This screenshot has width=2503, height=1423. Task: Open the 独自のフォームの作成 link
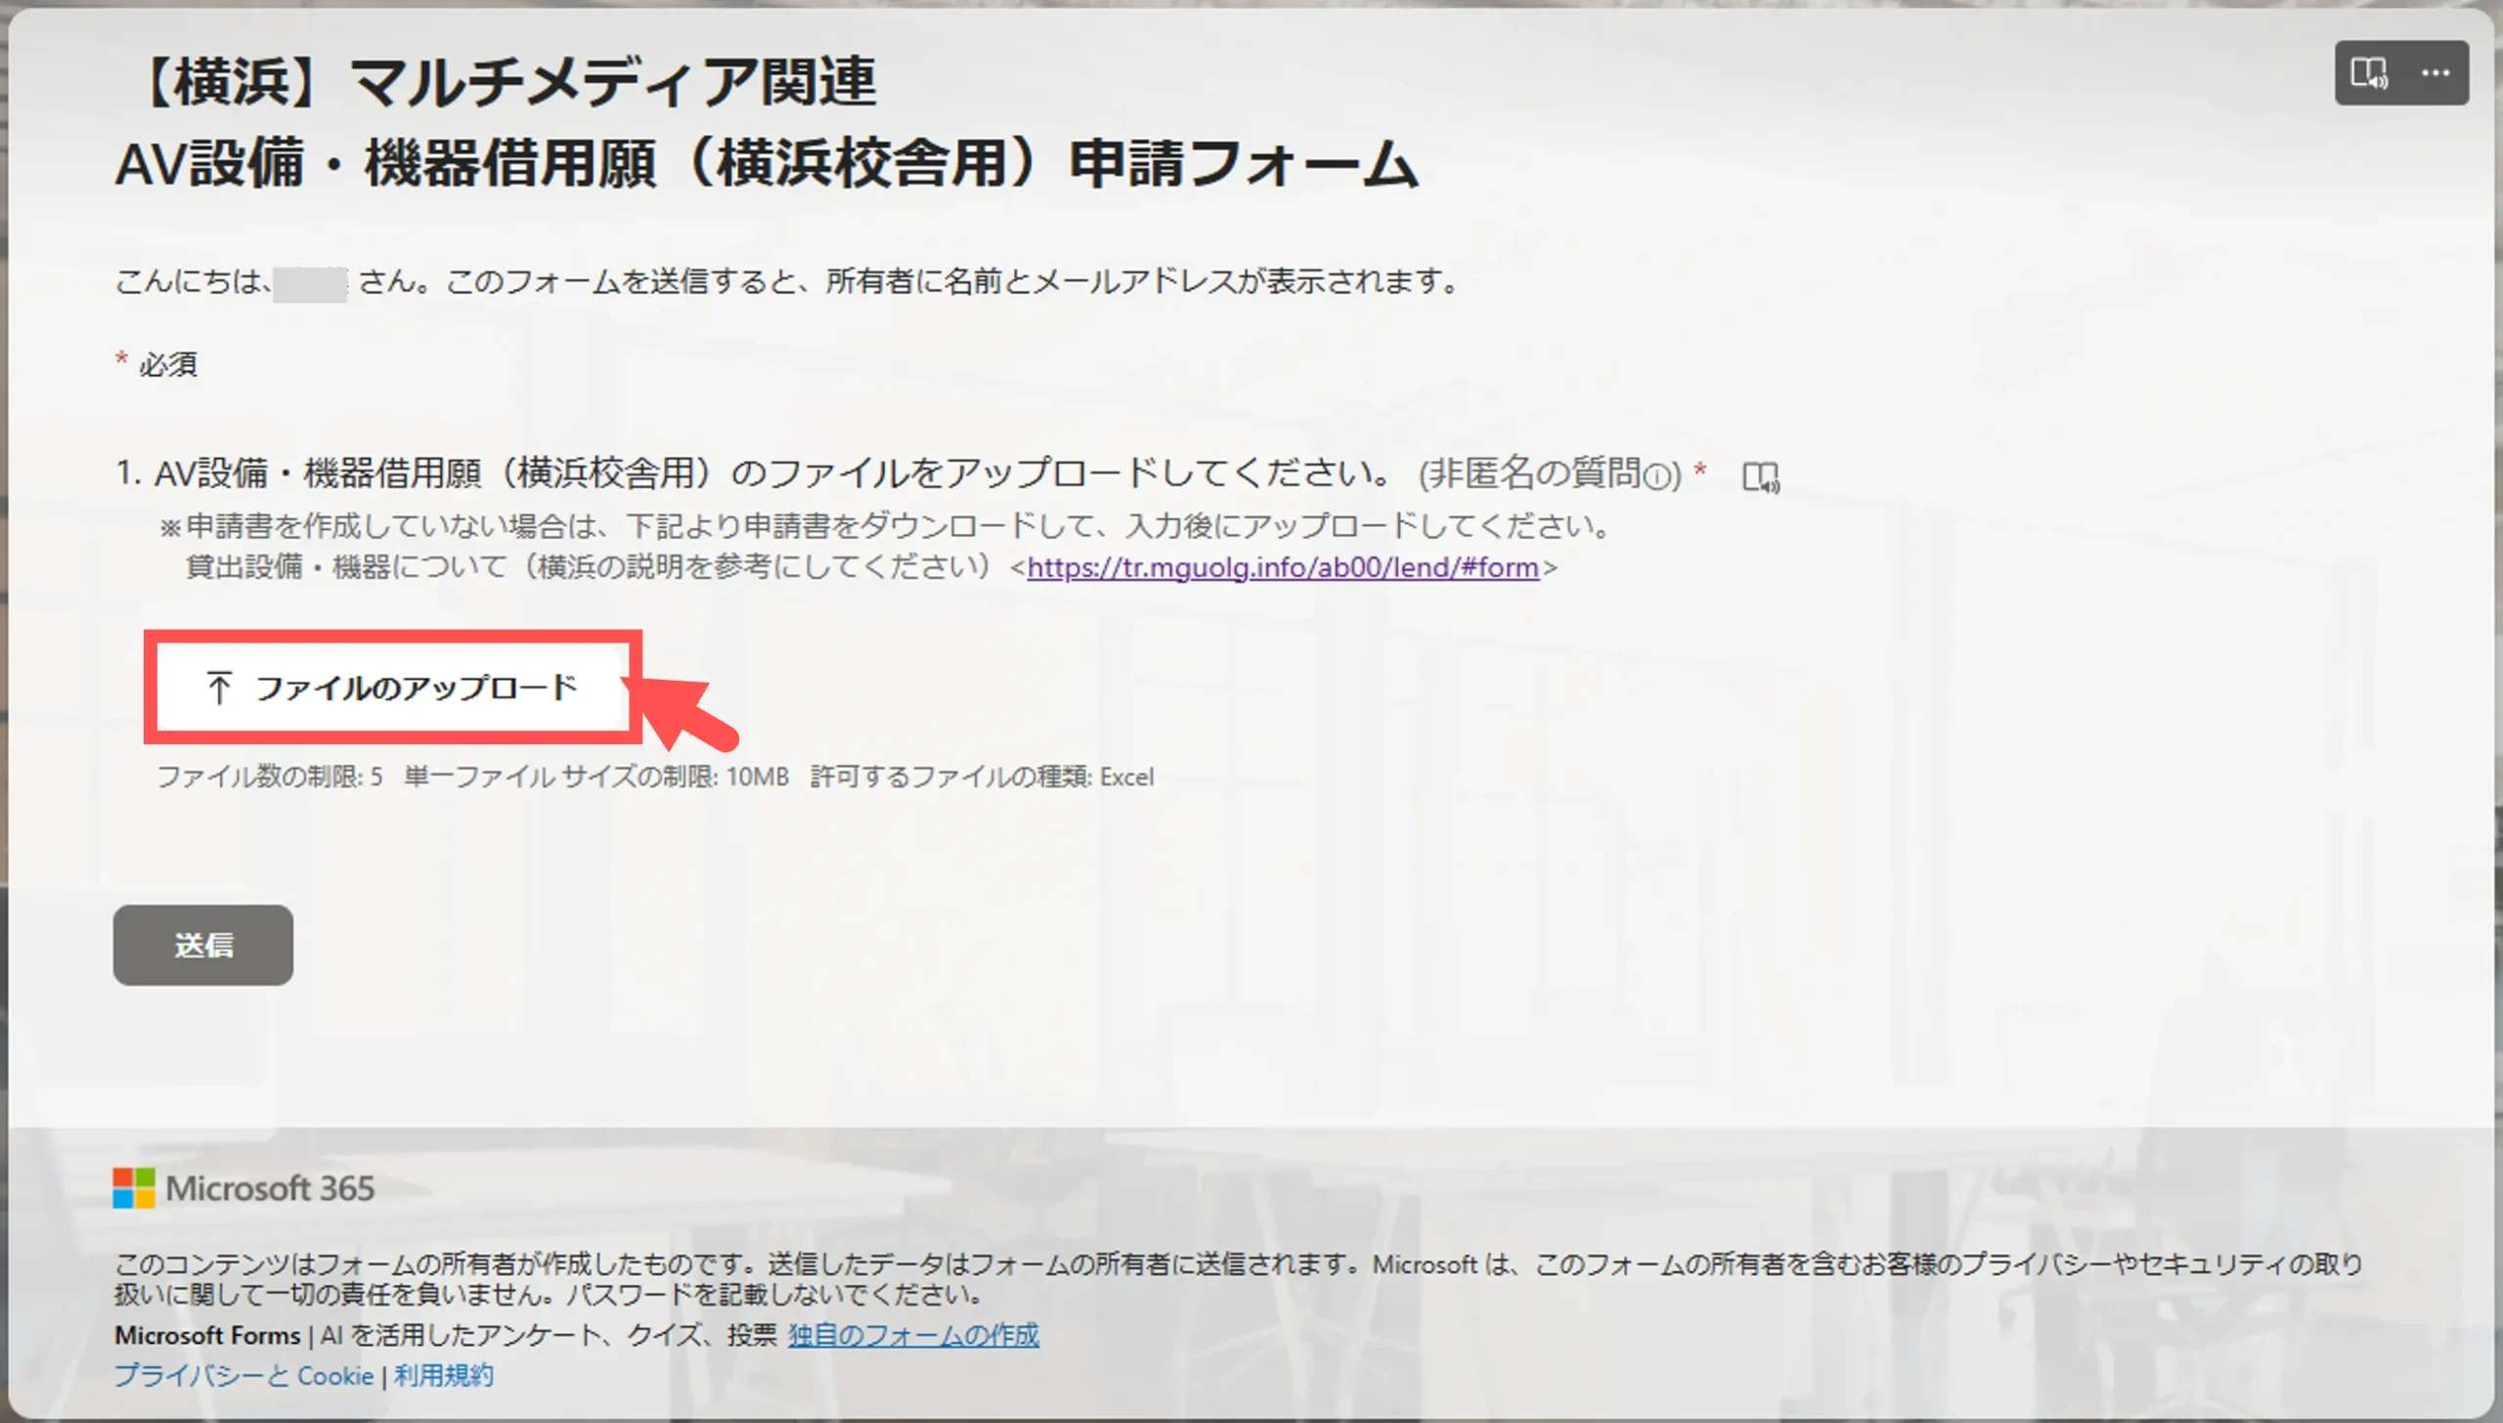point(913,1335)
